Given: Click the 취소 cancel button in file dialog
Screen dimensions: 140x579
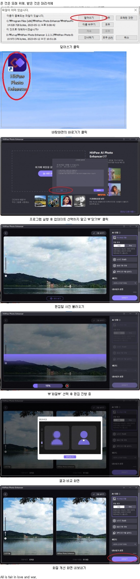Looking at the screenshot, I should (x=127, y=37).
